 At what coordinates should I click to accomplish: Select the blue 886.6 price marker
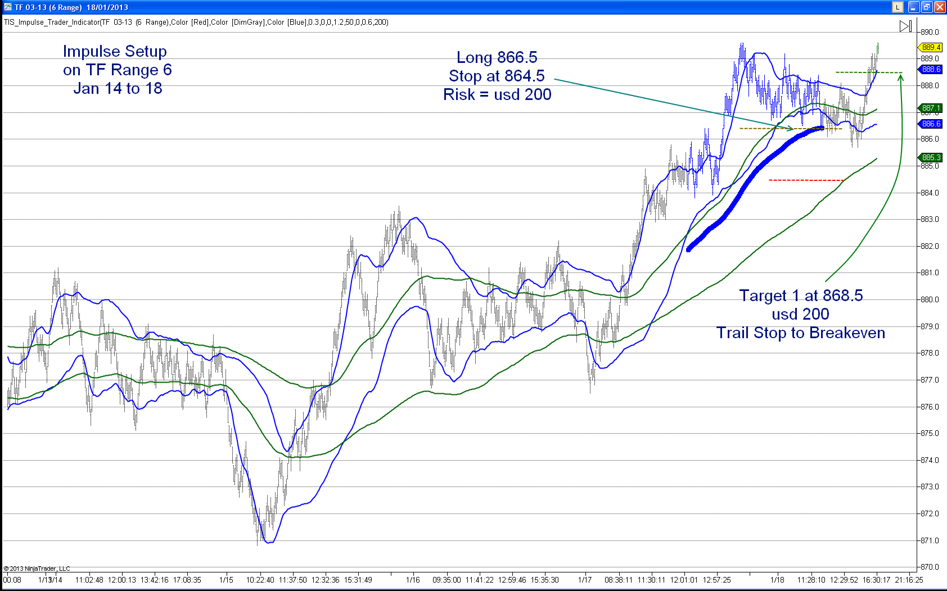931,124
